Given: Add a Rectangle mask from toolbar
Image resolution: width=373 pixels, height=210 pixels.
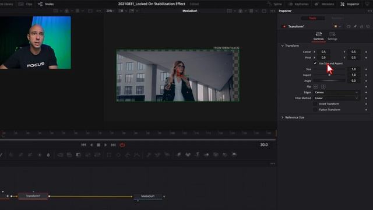Looking at the screenshot, I should 109,155.
